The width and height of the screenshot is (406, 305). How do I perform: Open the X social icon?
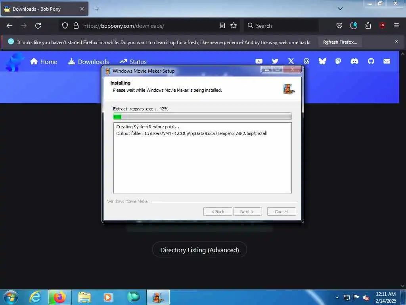click(291, 61)
